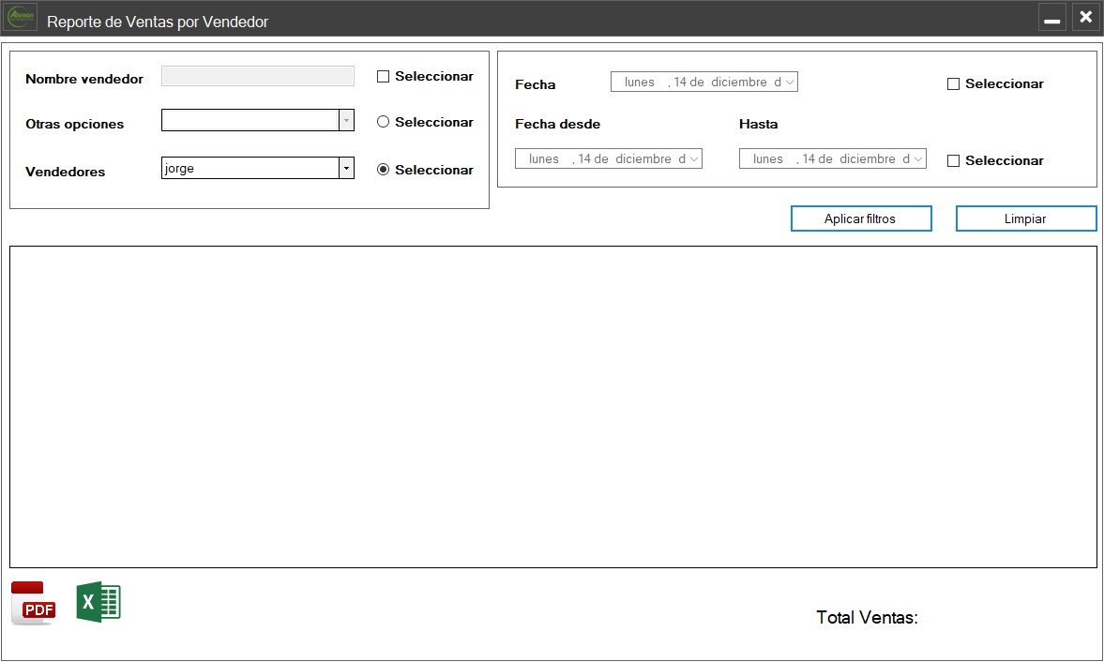1104x662 pixels.
Task: Tick the date range Seleccionar checkbox
Action: pyautogui.click(x=953, y=161)
